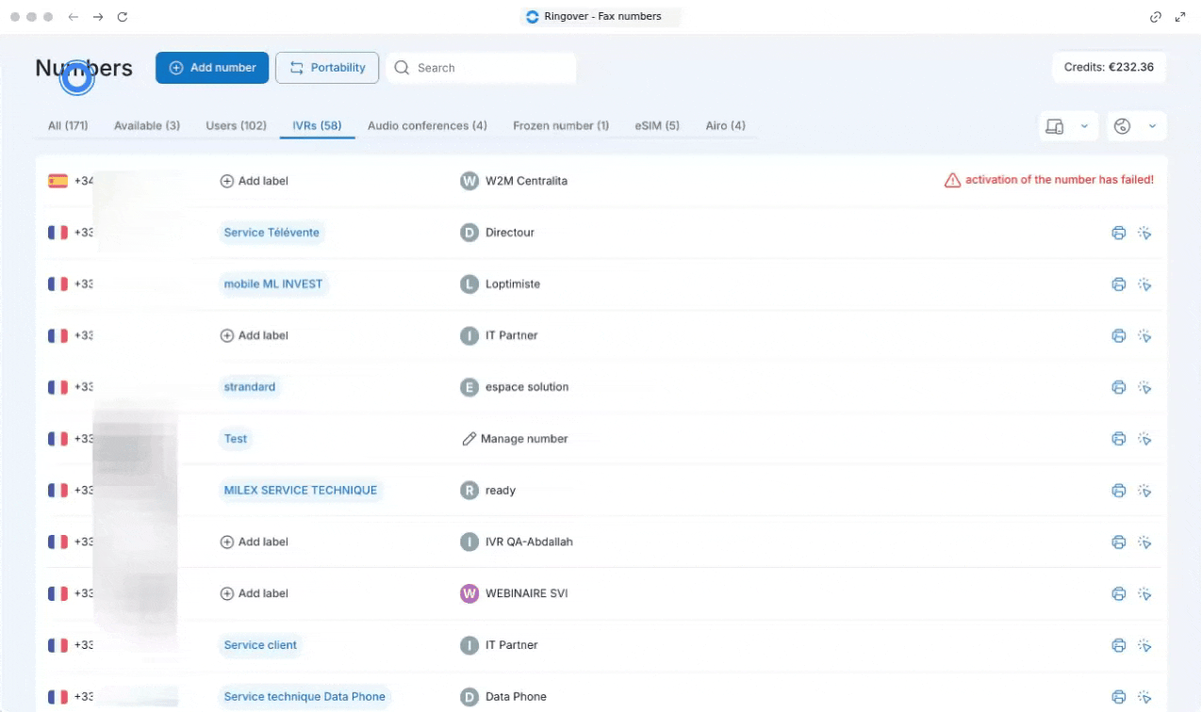Viewport: 1201px width, 712px height.
Task: Switch to the eSIM (5) tab
Action: pos(657,125)
